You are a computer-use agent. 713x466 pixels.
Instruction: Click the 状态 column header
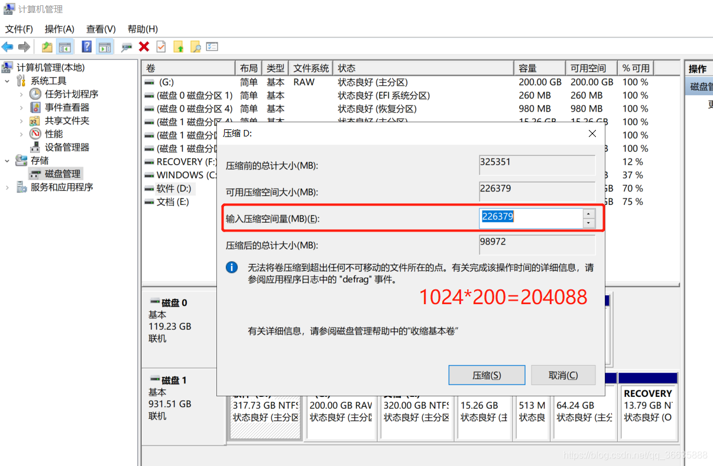pyautogui.click(x=423, y=68)
